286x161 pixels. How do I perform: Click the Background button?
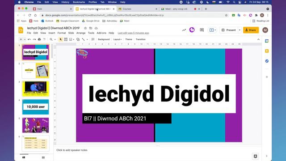[104, 39]
